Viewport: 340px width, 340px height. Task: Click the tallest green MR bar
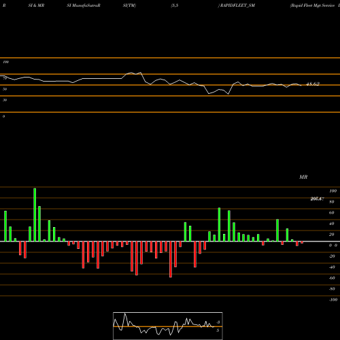(35, 215)
